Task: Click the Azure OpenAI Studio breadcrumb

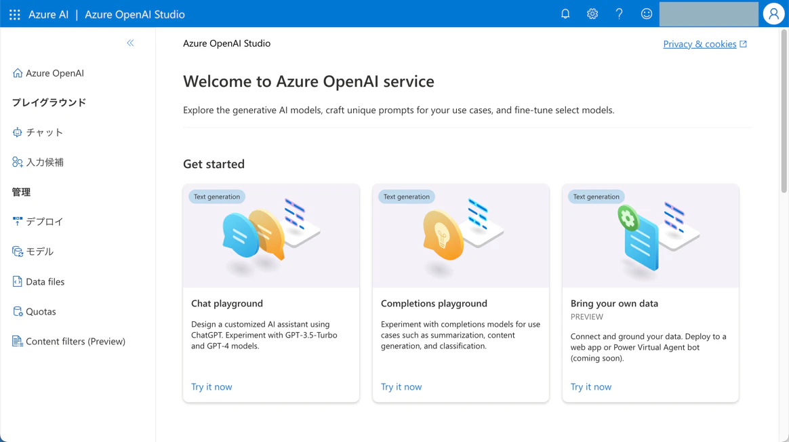Action: [226, 43]
